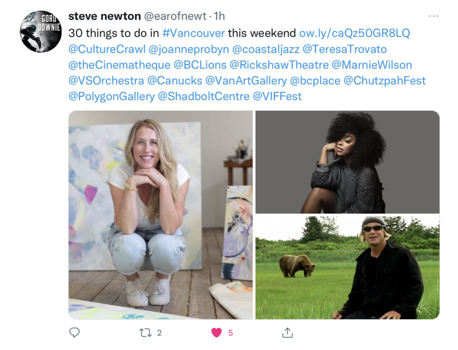Open the @BCLions mention

[x=200, y=65]
